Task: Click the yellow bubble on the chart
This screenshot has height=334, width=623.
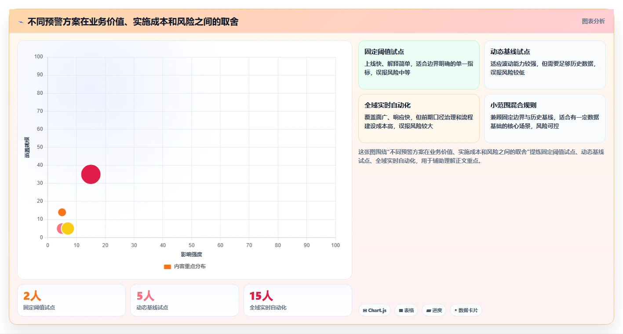Action: [68, 228]
